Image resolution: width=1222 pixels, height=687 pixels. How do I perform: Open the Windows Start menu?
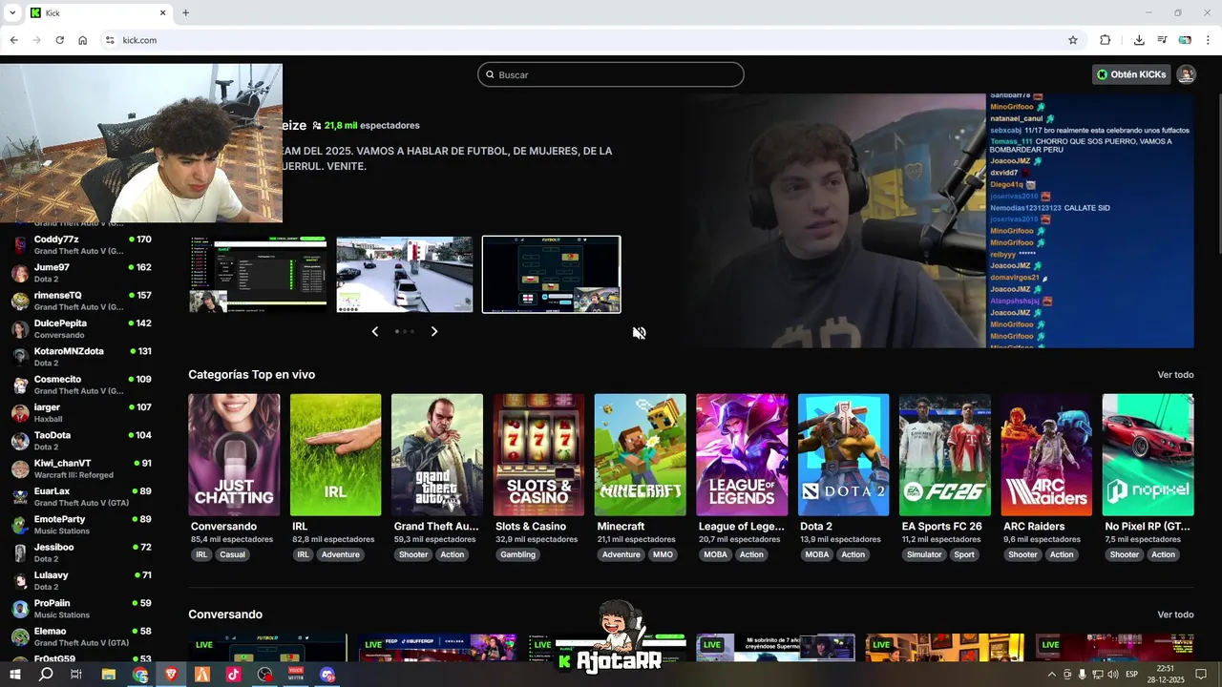[15, 675]
